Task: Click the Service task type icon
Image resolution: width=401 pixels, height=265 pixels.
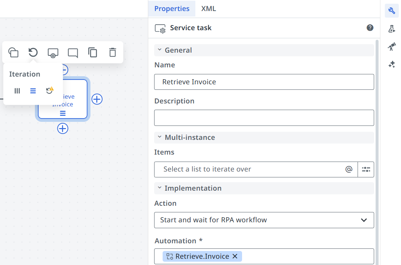Action: click(x=160, y=28)
